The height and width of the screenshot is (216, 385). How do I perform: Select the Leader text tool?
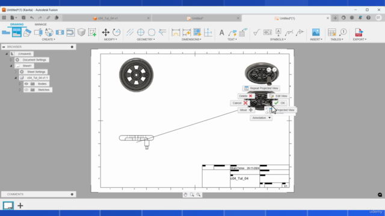232,32
